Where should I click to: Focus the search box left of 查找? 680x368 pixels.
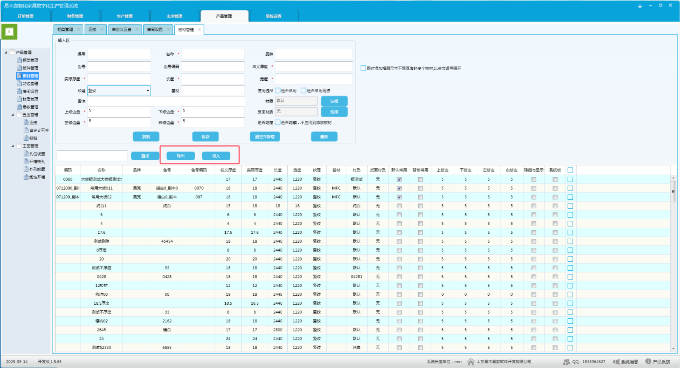click(x=92, y=156)
